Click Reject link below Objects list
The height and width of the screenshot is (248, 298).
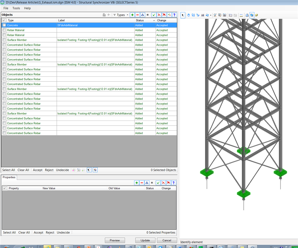49,170
